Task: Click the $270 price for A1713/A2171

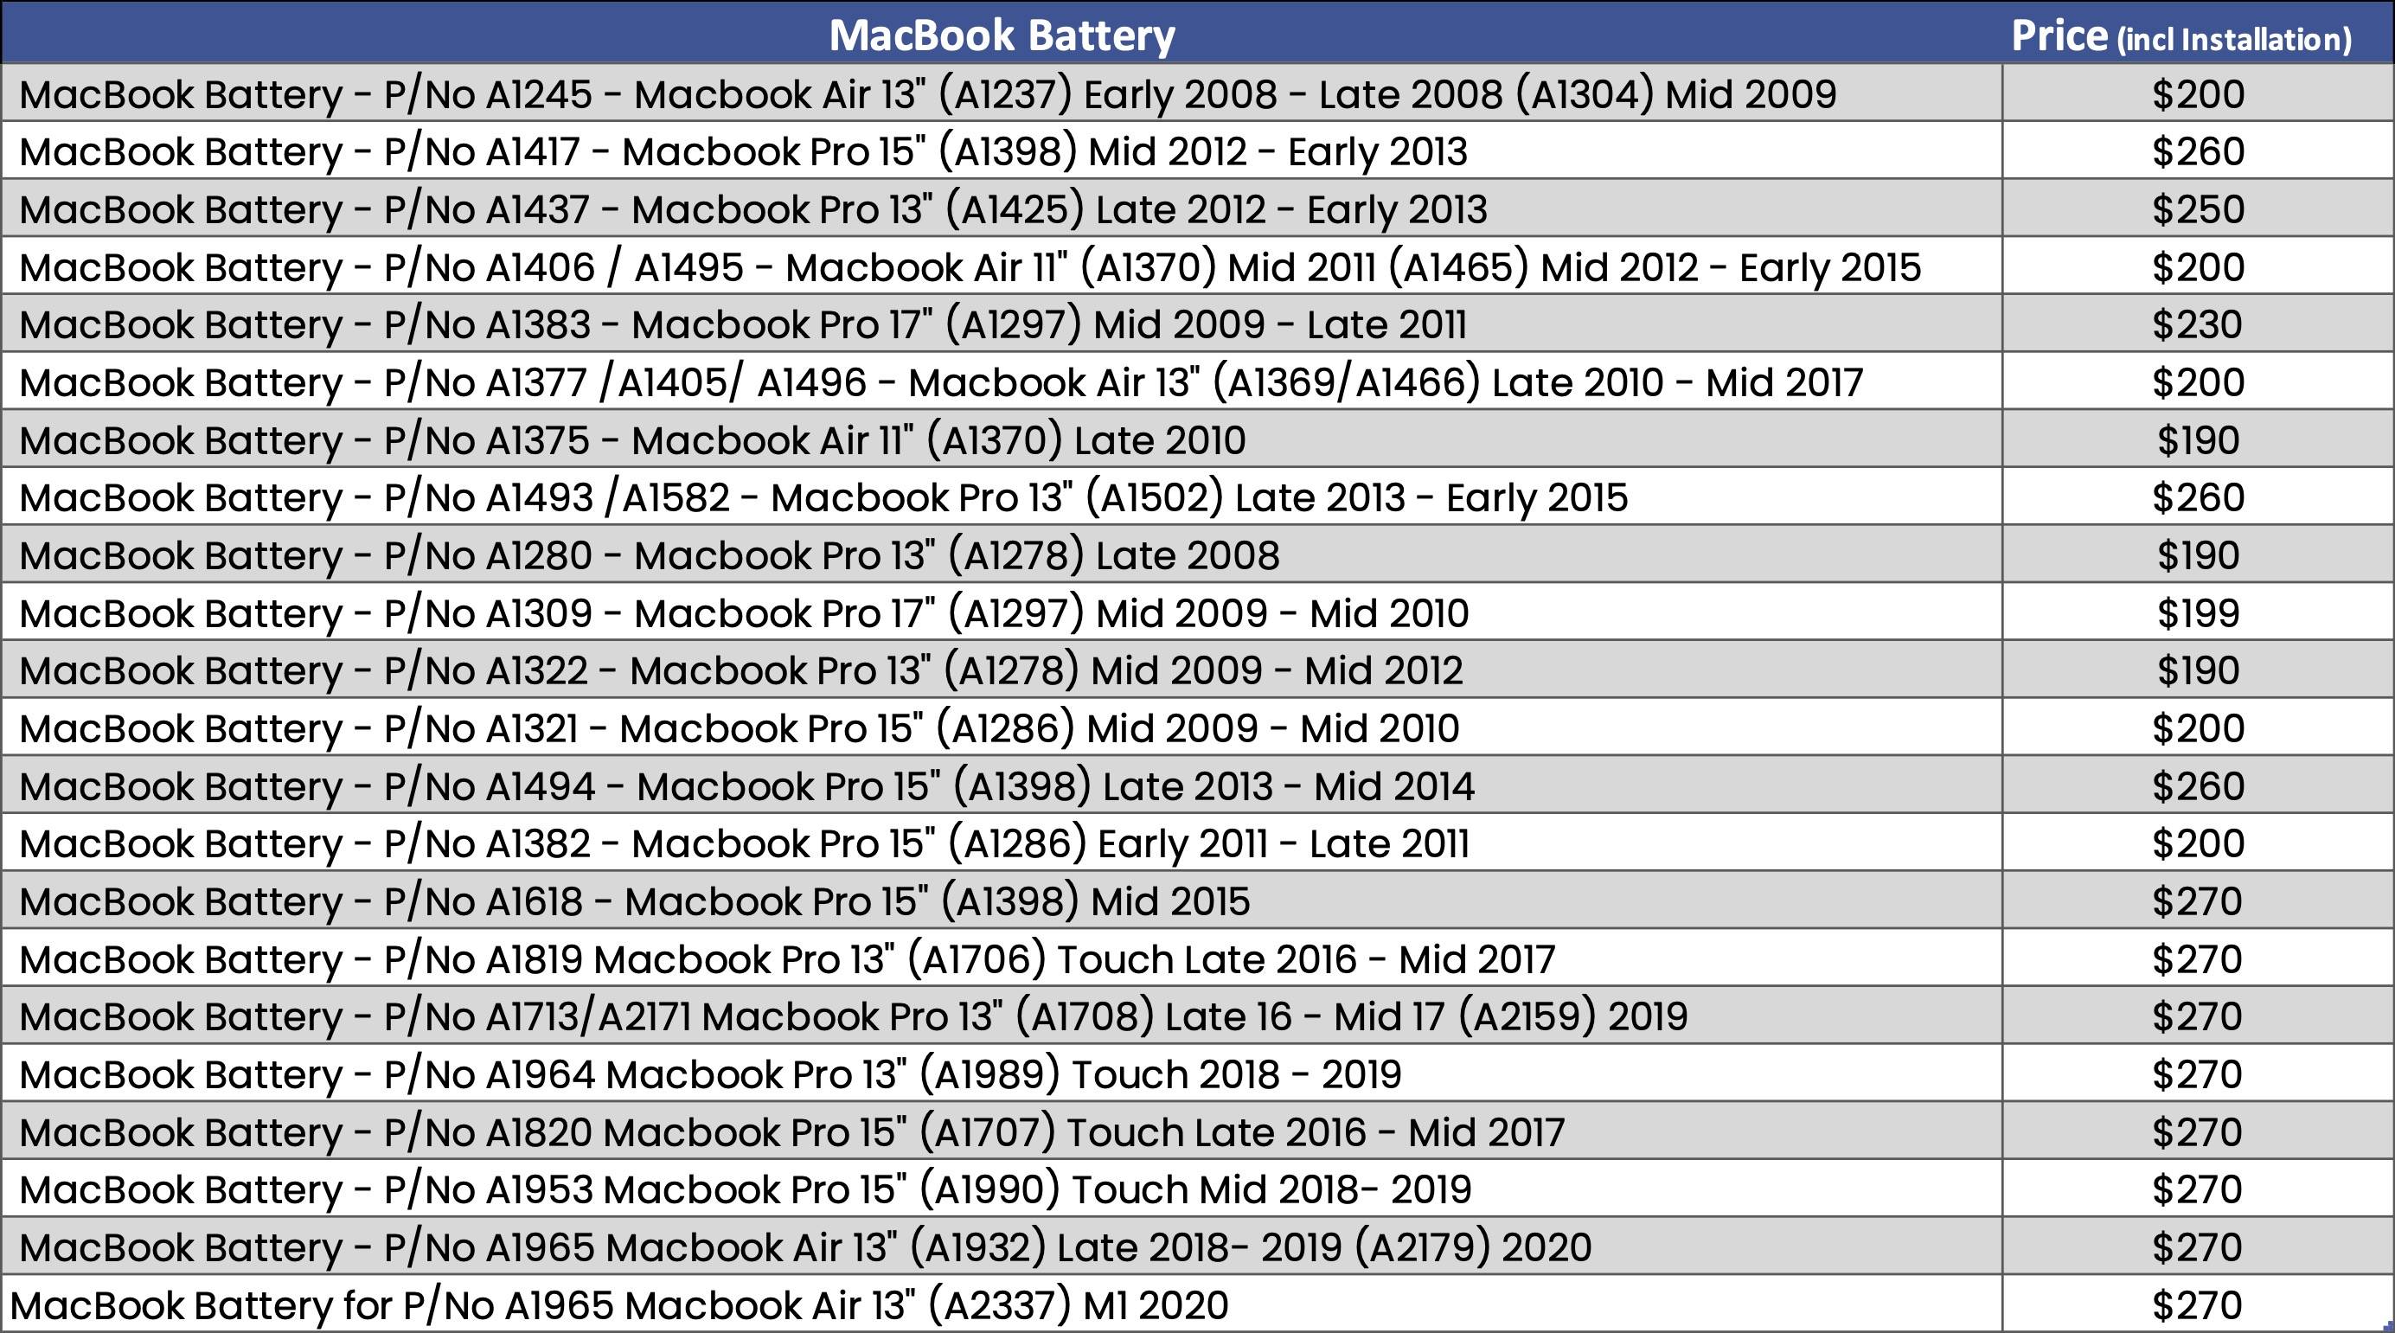Action: click(2198, 1017)
